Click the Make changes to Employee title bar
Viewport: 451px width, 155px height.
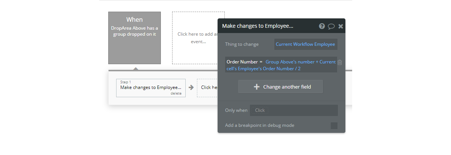pyautogui.click(x=263, y=26)
